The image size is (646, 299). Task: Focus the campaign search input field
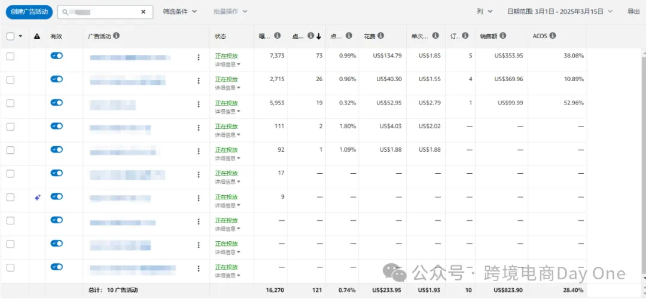pos(105,12)
